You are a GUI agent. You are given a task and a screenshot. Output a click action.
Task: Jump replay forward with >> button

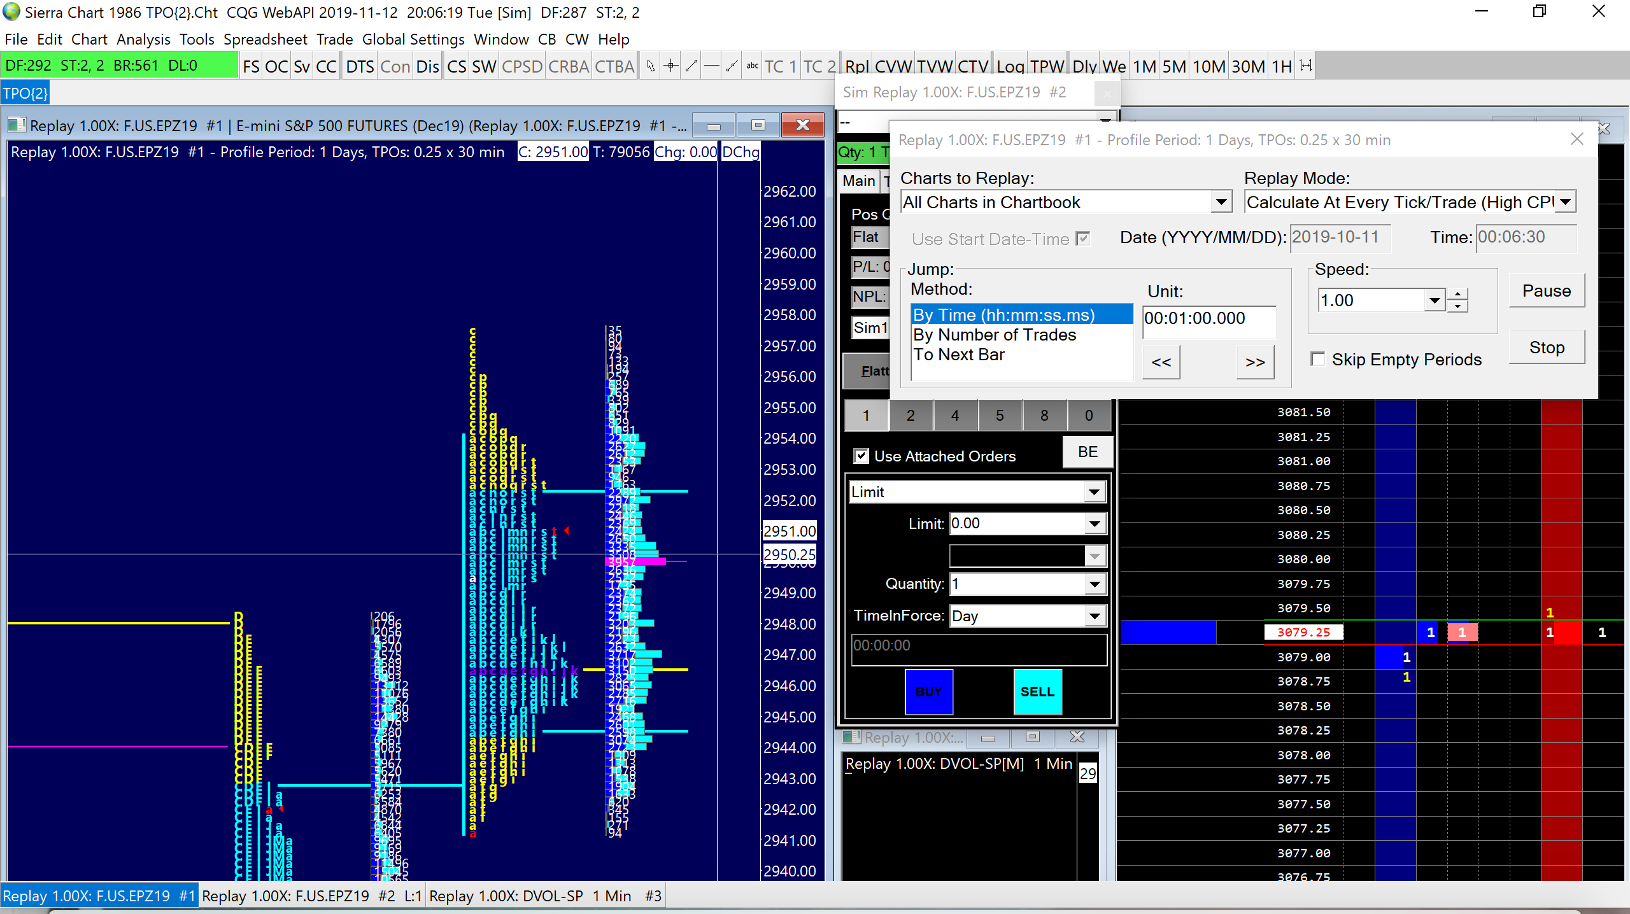tap(1255, 362)
